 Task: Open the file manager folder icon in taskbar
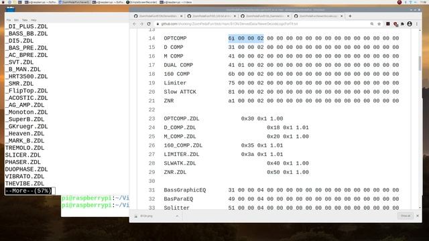click(x=15, y=2)
